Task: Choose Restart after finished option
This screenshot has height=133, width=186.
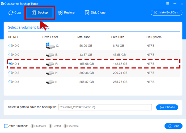Action: pos(50,126)
